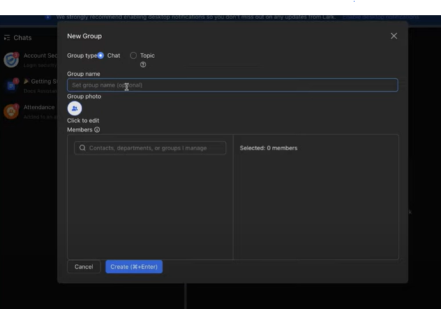Open the Attendance chat avatar

(11, 111)
